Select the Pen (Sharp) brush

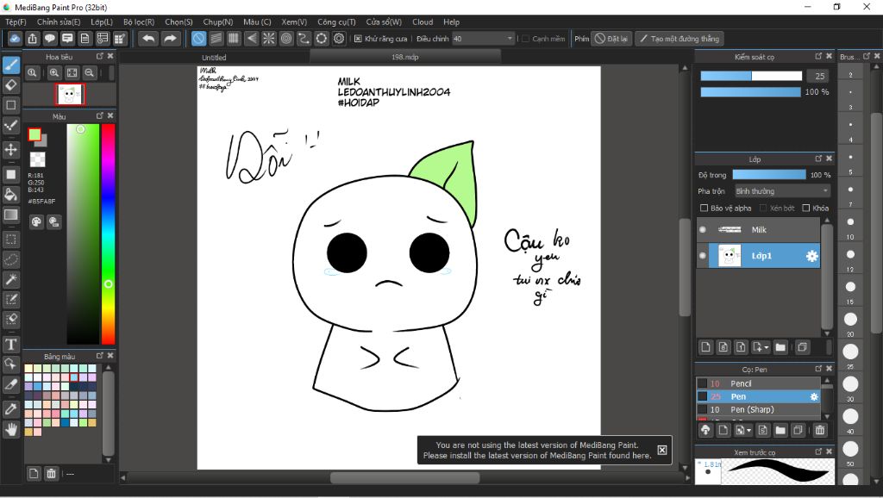758,409
